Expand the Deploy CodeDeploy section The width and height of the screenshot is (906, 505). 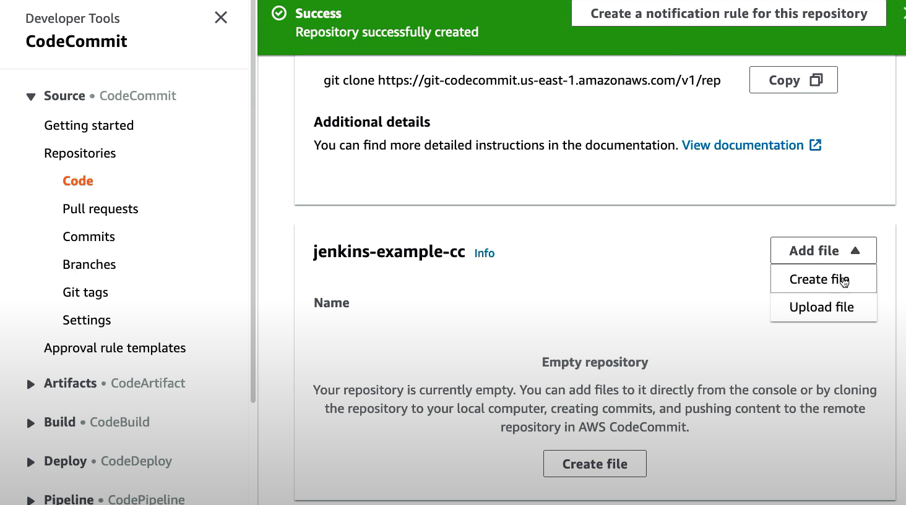pos(30,462)
